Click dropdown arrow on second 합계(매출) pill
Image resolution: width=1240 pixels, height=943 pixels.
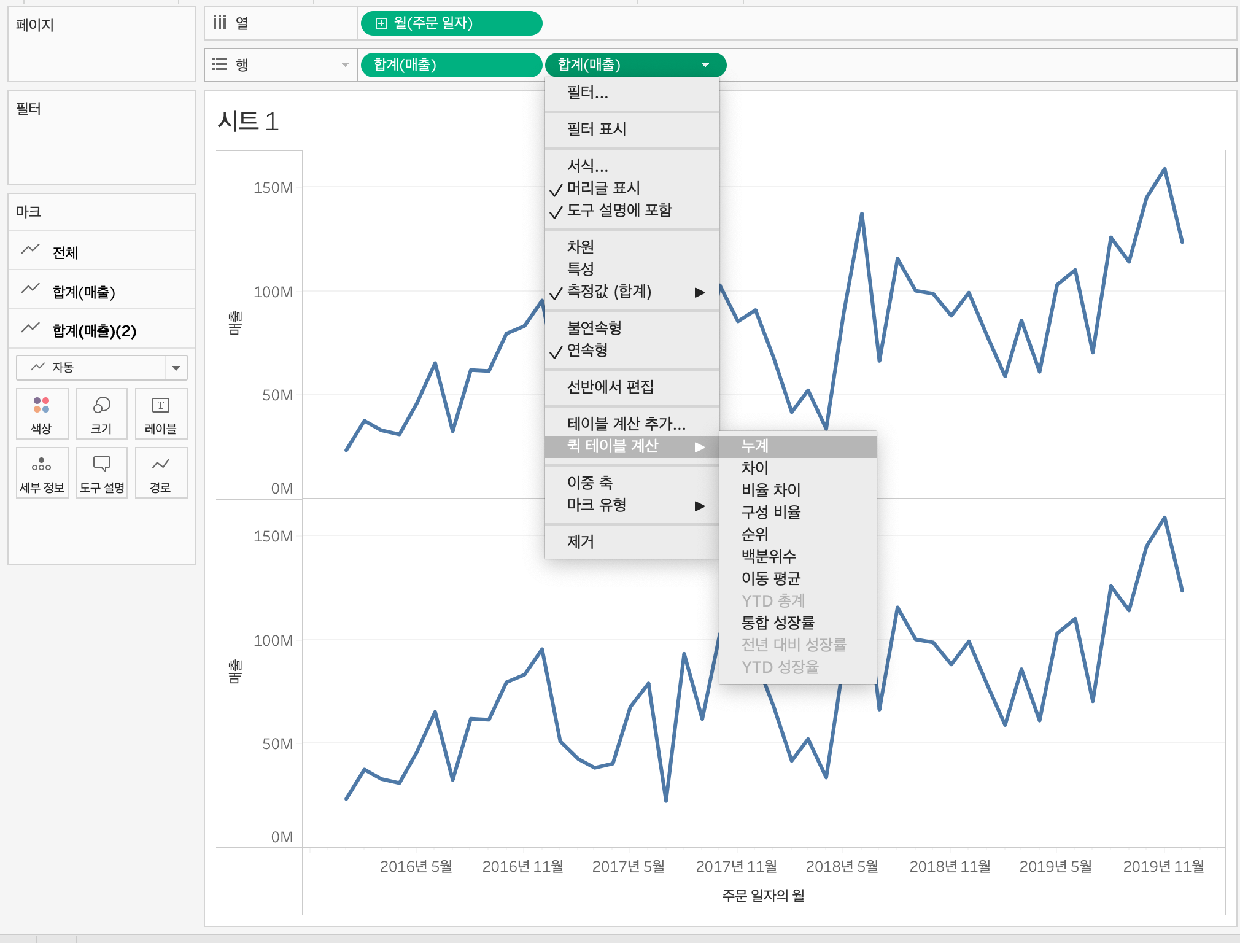[x=705, y=65]
